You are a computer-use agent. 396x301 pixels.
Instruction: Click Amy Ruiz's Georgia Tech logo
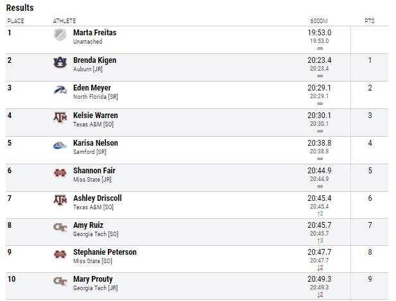60,228
